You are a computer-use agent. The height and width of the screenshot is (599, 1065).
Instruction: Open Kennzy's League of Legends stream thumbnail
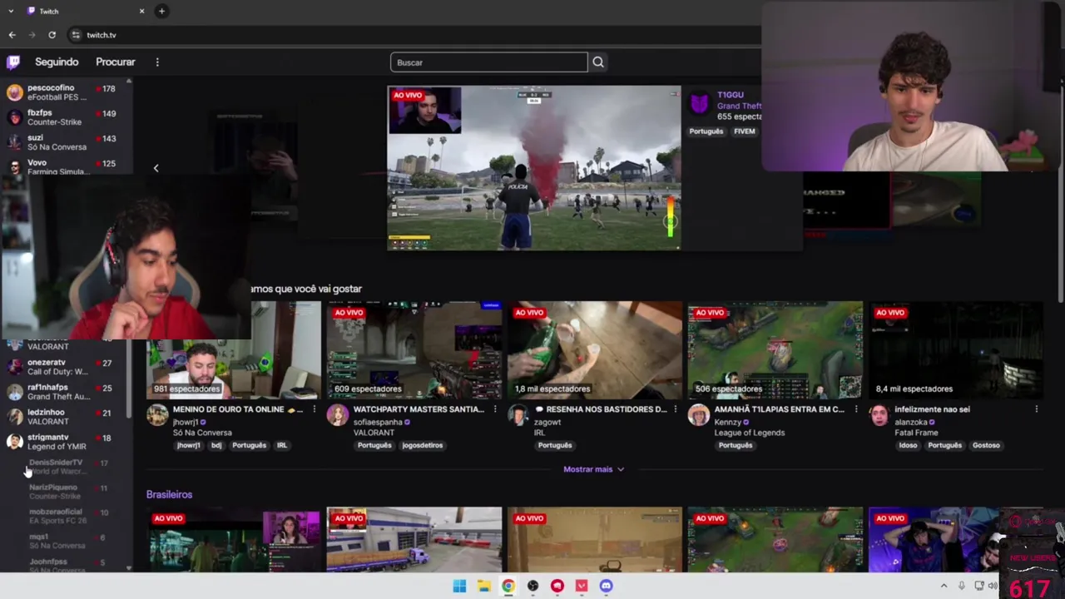point(775,350)
